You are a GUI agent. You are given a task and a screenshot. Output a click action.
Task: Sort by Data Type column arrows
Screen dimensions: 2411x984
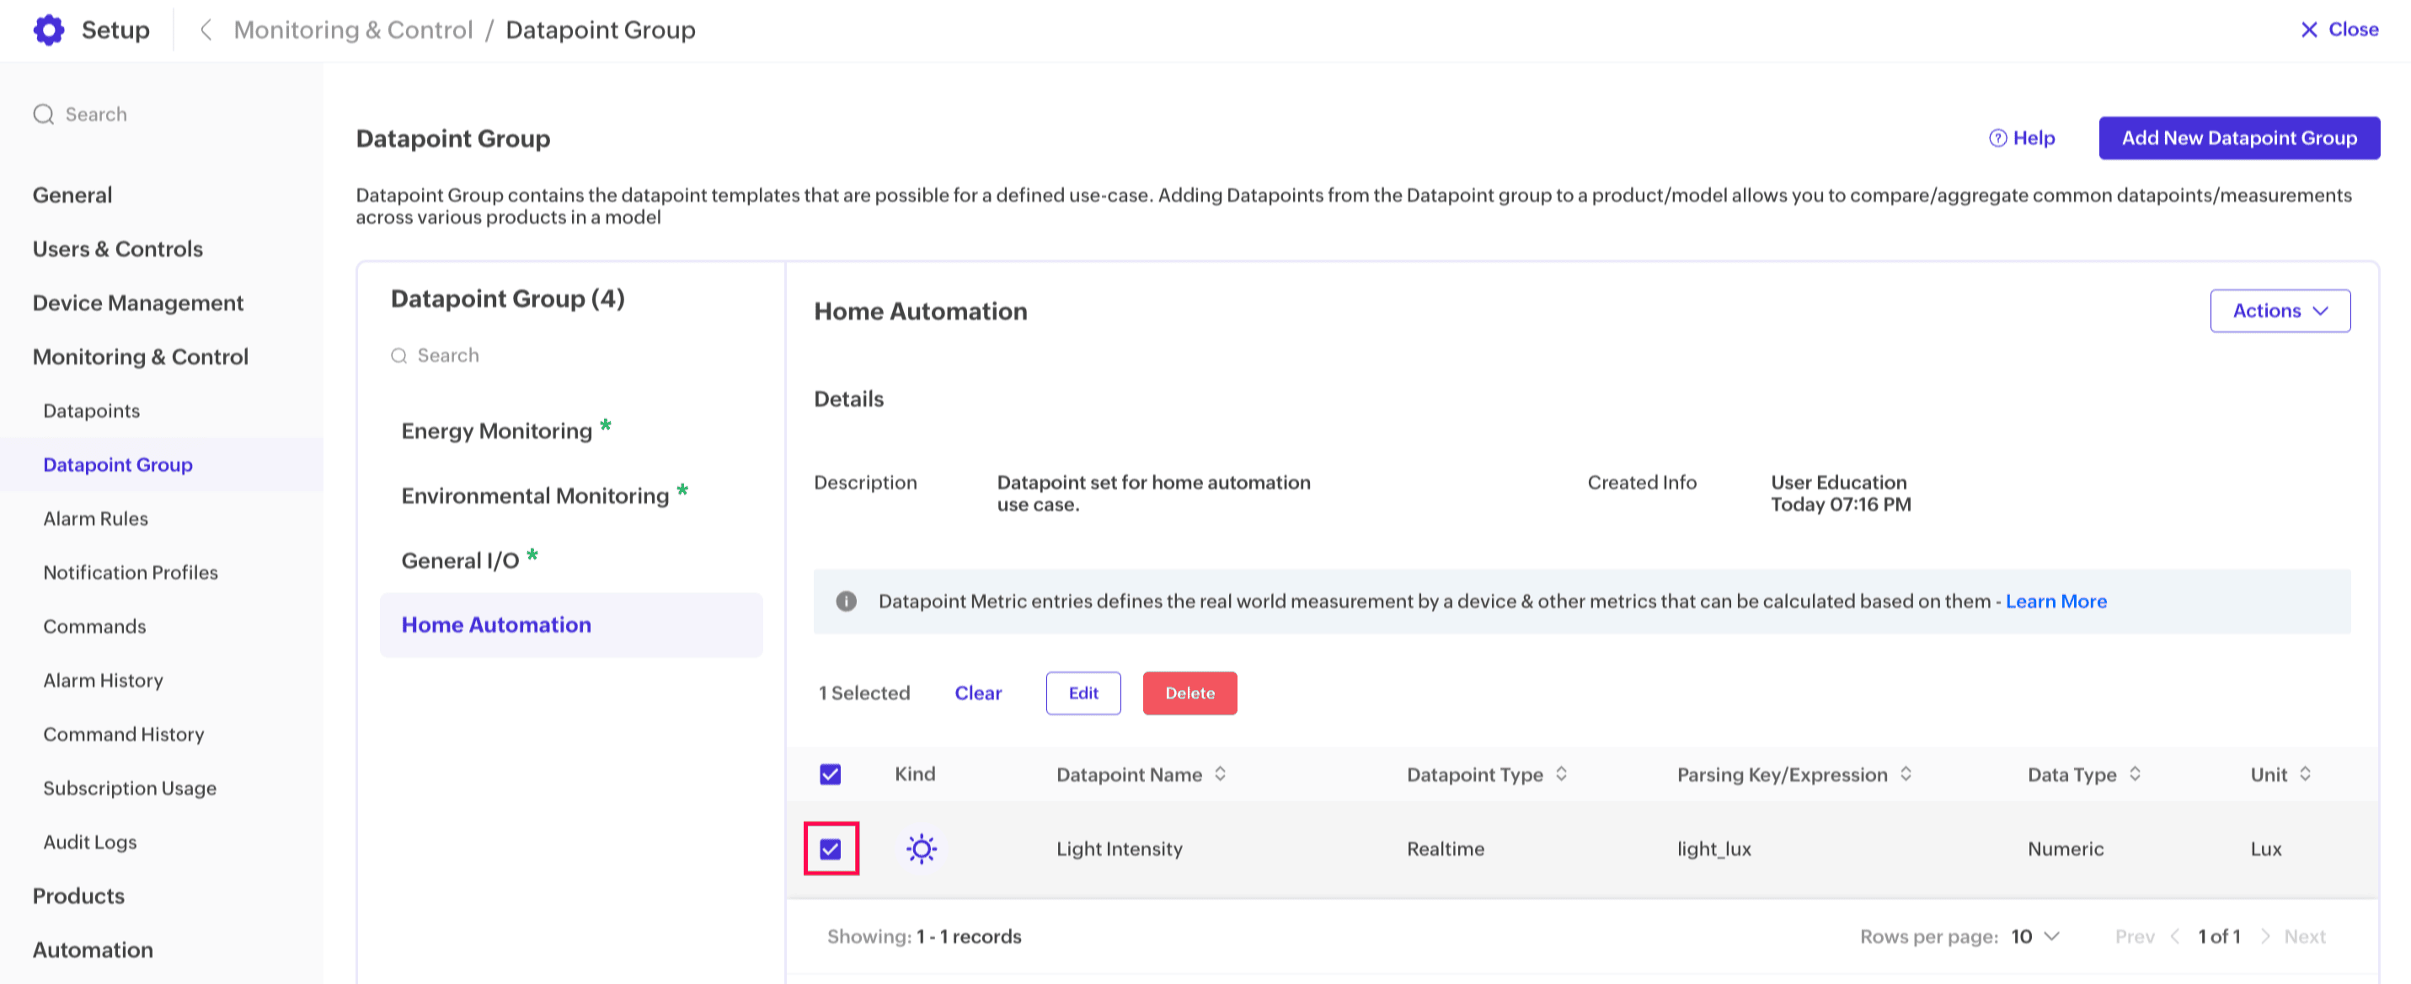coord(2135,774)
